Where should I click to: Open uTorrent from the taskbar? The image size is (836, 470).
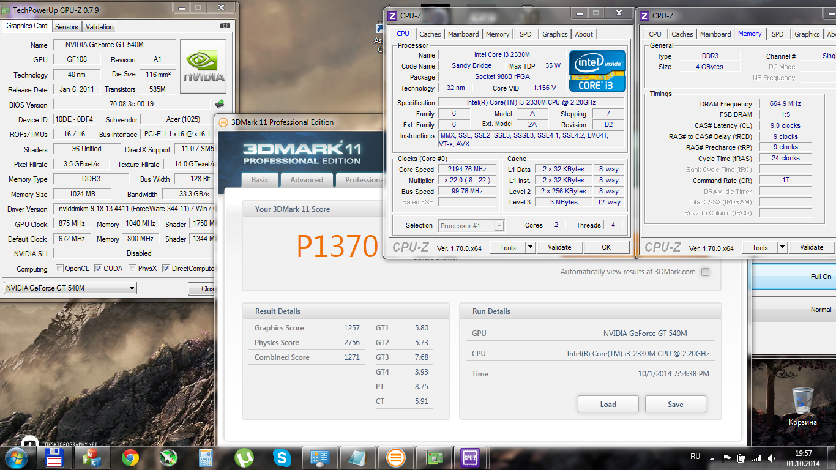pos(244,458)
